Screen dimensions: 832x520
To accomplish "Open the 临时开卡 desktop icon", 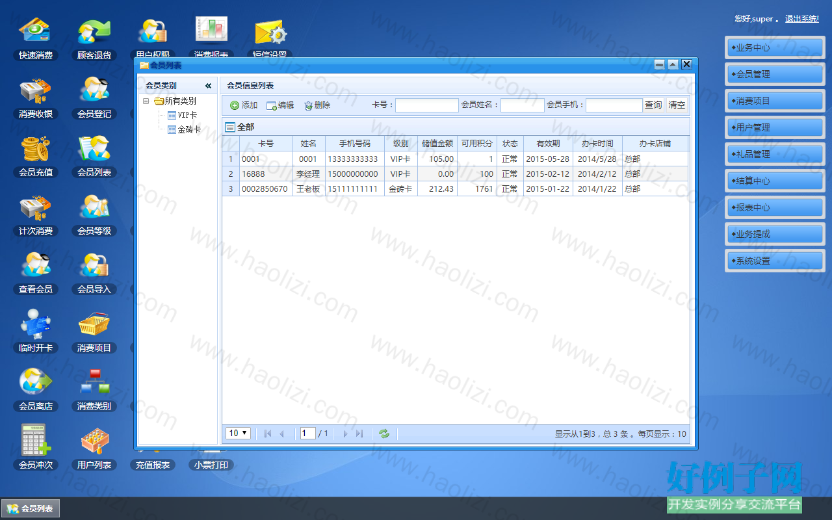I will click(x=36, y=331).
